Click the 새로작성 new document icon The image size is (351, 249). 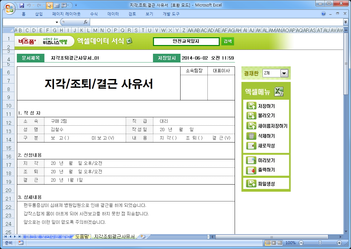(251, 146)
